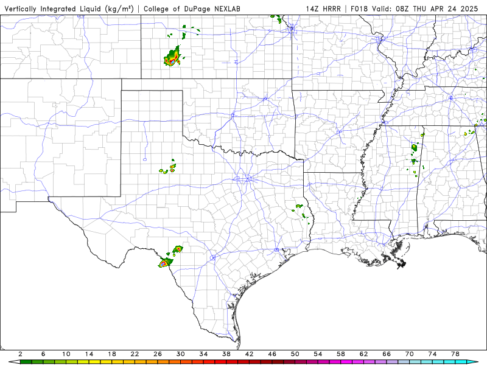This screenshot has width=487, height=365.
Task: Click legend value "10"
Action: pyautogui.click(x=66, y=354)
